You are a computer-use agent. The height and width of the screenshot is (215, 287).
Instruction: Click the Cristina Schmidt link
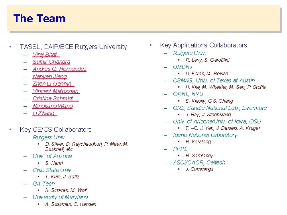pos(56,98)
